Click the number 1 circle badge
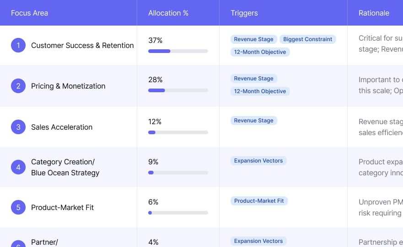Viewport: 403px width, 247px height. (x=18, y=45)
